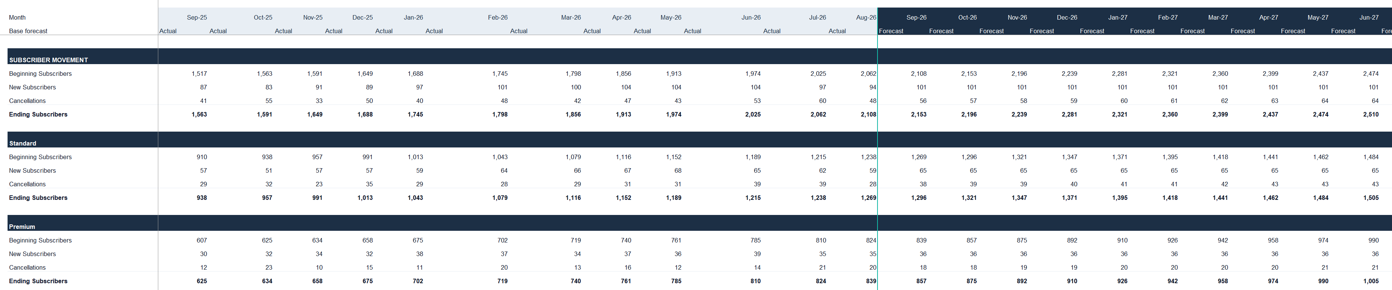Click the Forecast label under Nov-26
Viewport: 1392px width, 290px height.
click(991, 31)
